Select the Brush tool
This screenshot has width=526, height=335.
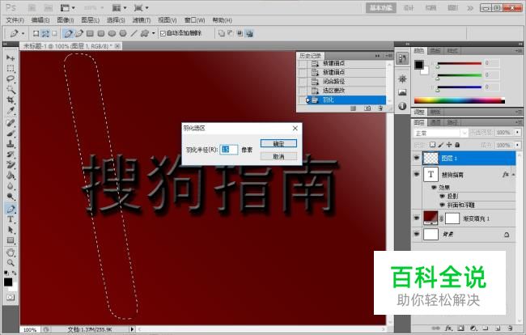point(11,134)
